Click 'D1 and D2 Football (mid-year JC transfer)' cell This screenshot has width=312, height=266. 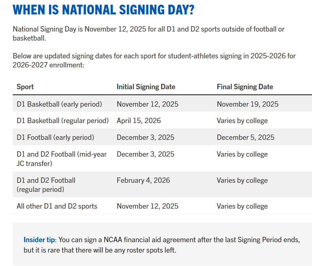click(x=62, y=159)
